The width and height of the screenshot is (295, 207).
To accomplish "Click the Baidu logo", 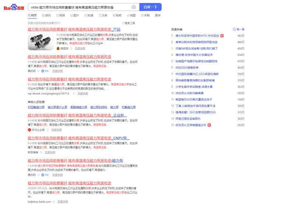I will click(x=14, y=7).
